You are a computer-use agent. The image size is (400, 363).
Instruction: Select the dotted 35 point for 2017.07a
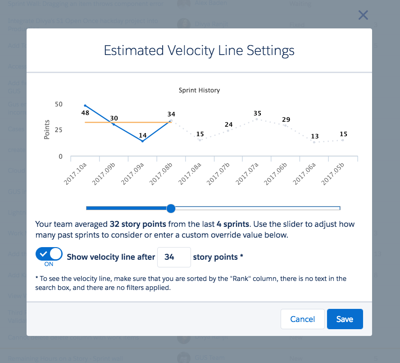tap(257, 119)
